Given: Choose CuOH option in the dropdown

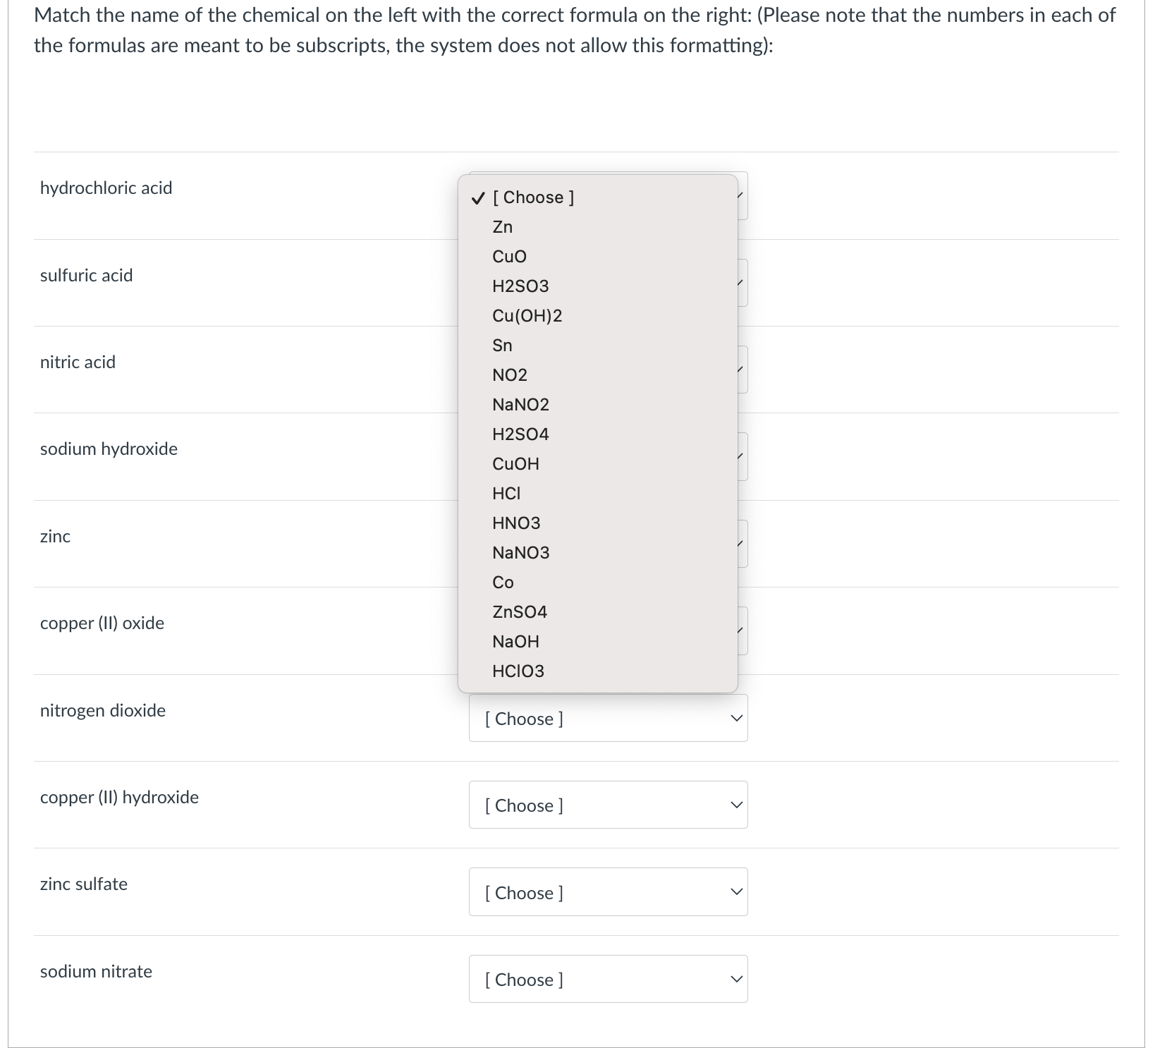Looking at the screenshot, I should pyautogui.click(x=515, y=464).
